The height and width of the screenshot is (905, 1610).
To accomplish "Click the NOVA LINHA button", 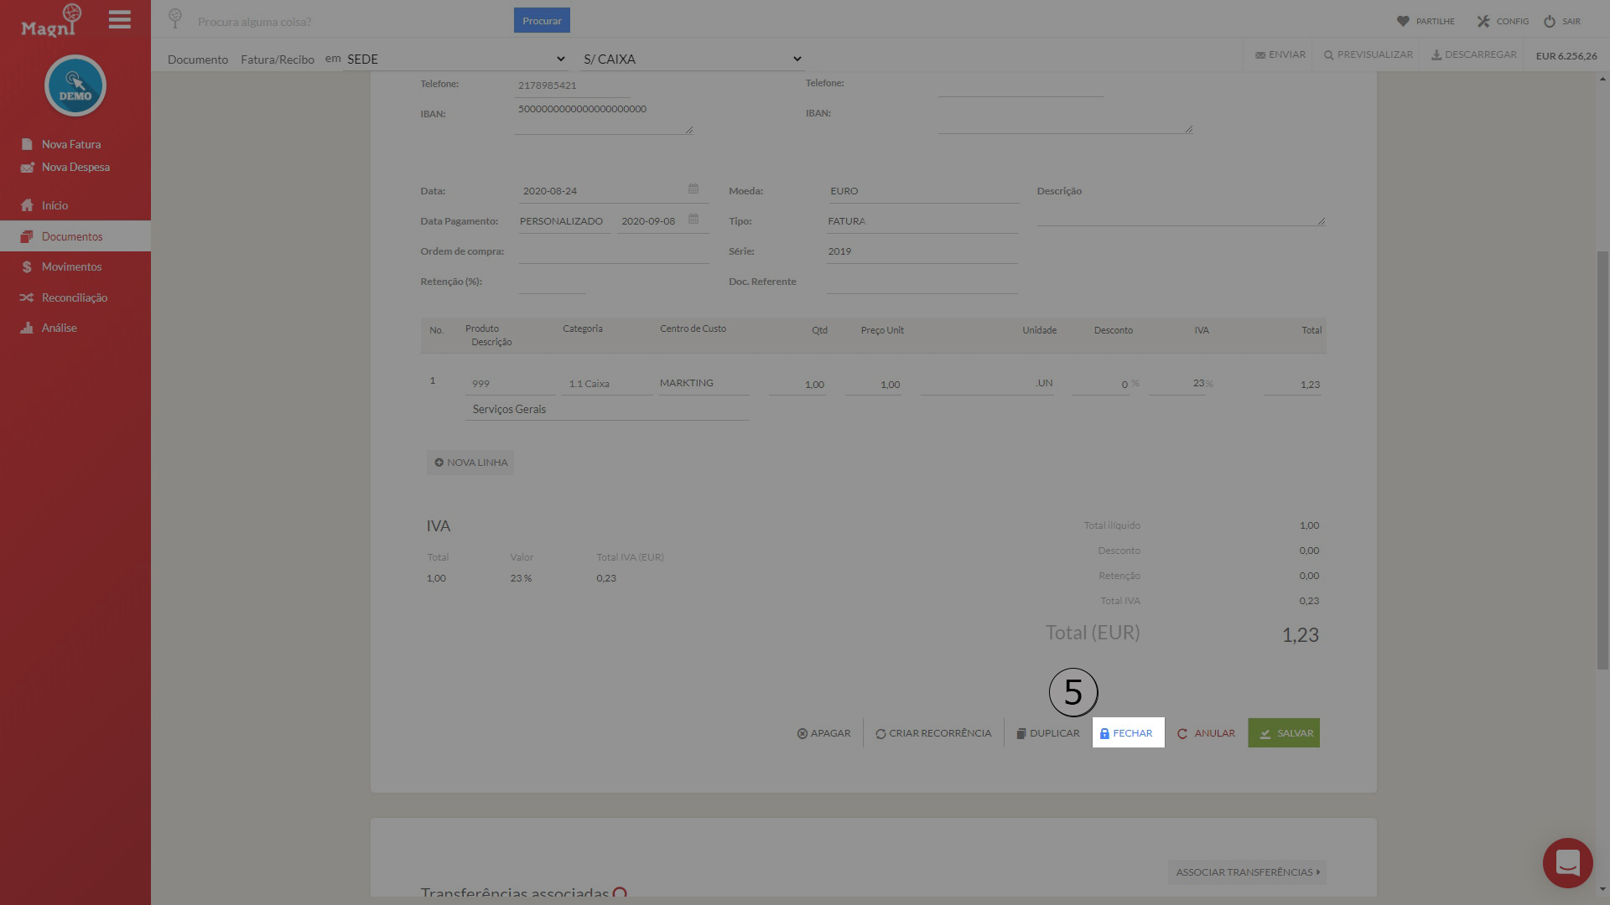I will click(x=470, y=463).
